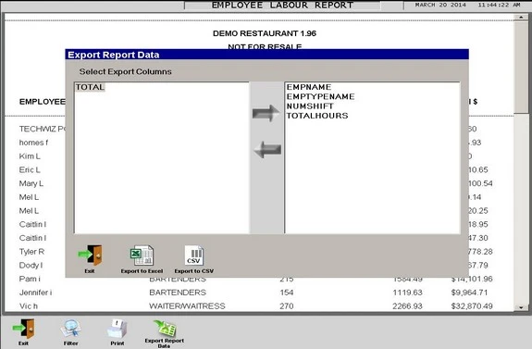The image size is (532, 349).
Task: Select NUMSHIFT in export columns list
Action: coord(310,106)
